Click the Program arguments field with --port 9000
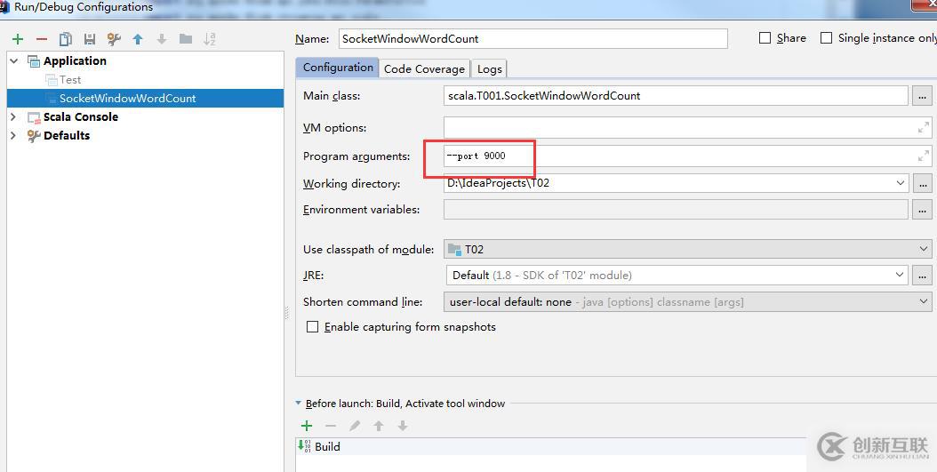This screenshot has height=472, width=937. tap(687, 156)
